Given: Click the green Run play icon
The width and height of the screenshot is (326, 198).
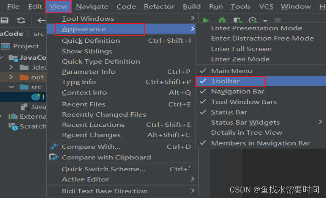Looking at the screenshot, I should [x=206, y=20].
